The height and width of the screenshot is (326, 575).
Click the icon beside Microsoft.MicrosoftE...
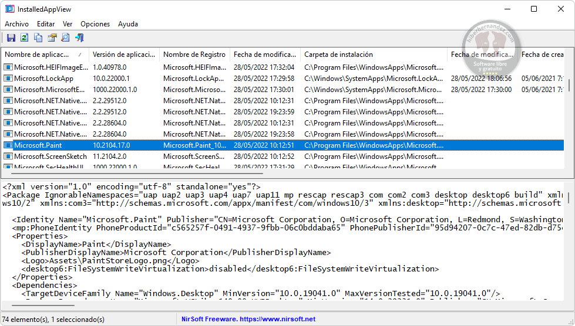pos(8,89)
